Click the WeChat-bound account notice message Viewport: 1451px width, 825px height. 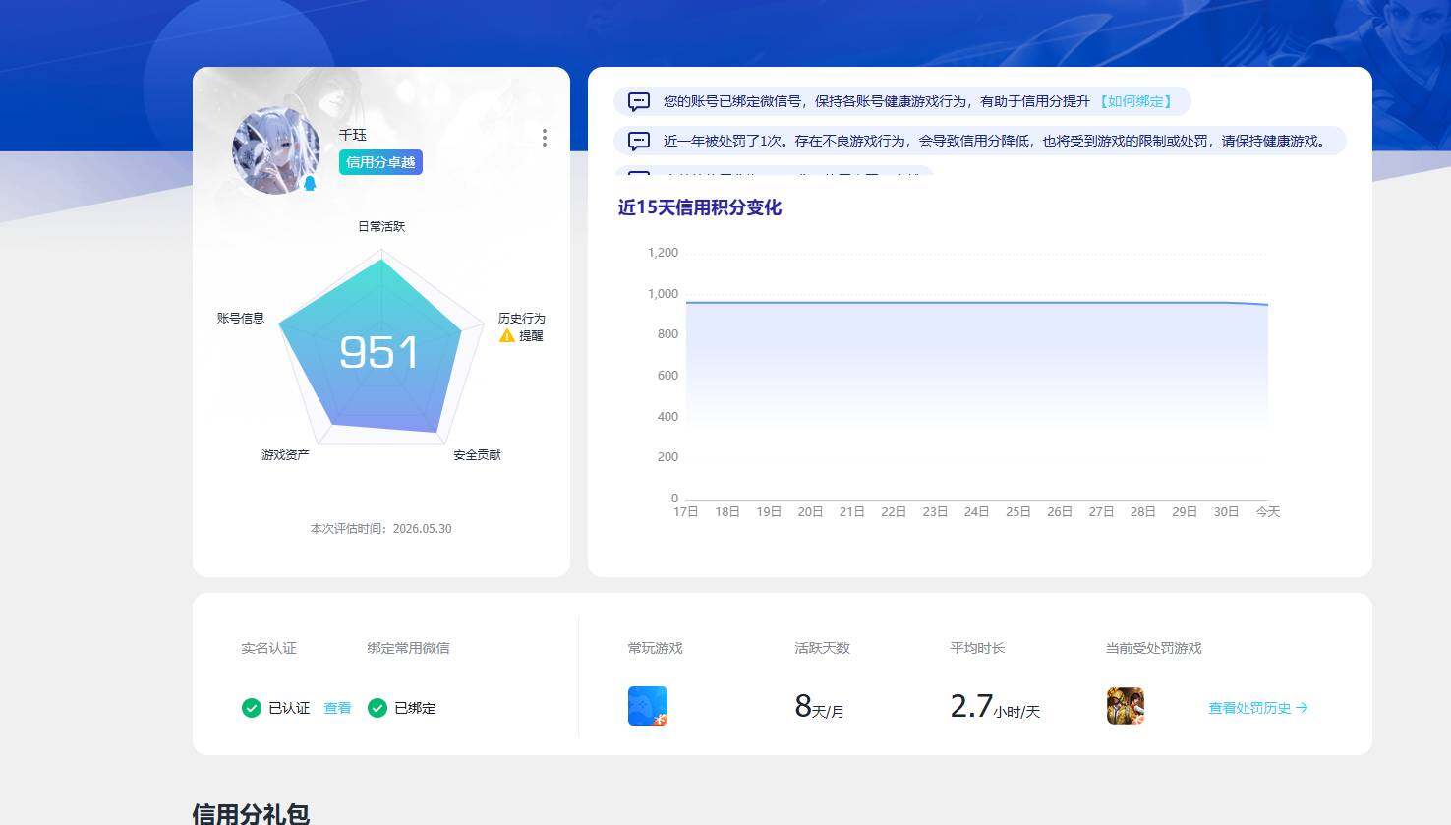(902, 101)
